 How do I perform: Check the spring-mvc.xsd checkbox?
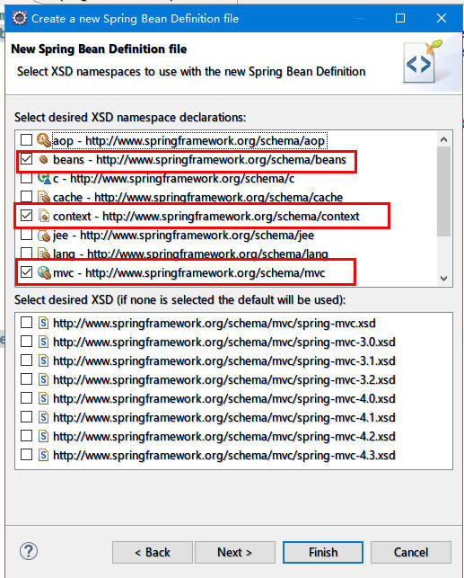click(x=26, y=323)
